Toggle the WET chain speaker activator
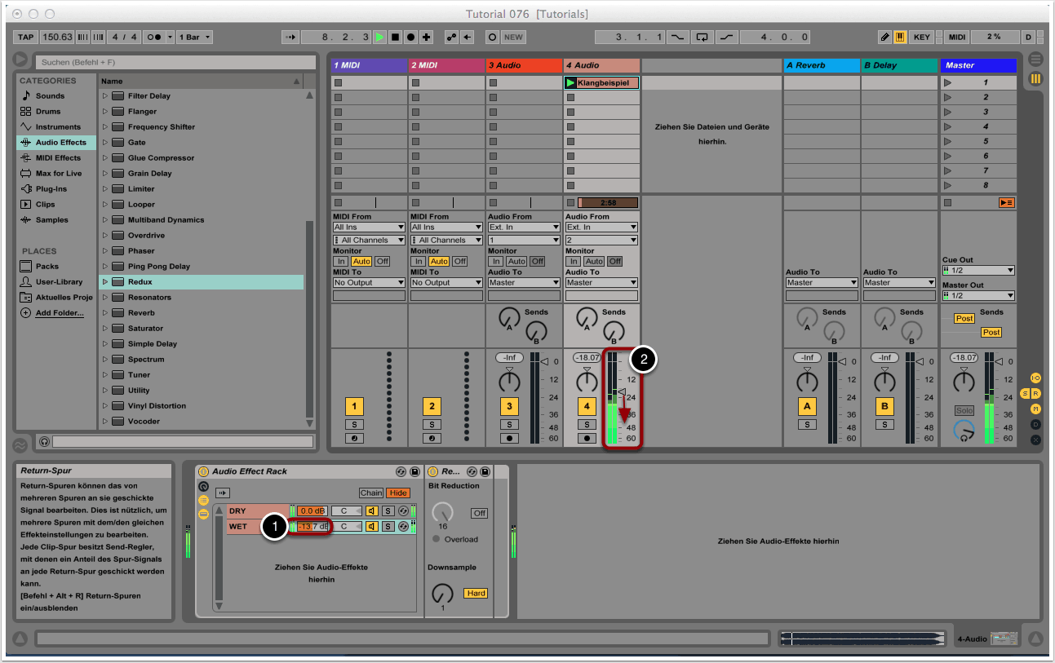The image size is (1055, 663). pyautogui.click(x=371, y=526)
